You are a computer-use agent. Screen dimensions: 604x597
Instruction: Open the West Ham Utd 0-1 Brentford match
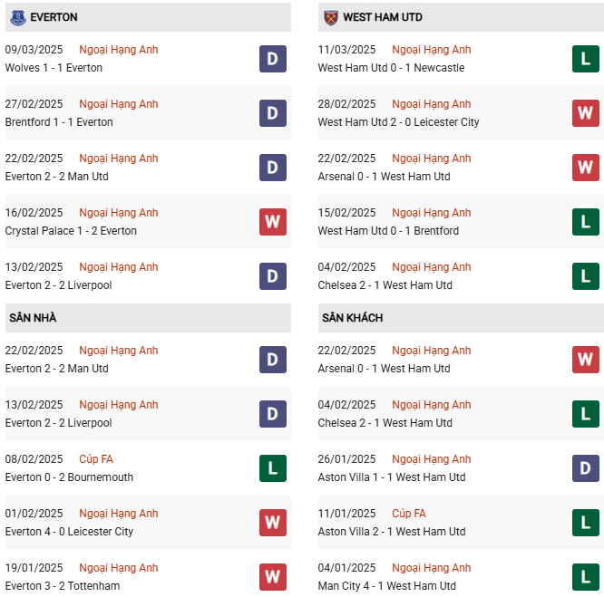[388, 231]
